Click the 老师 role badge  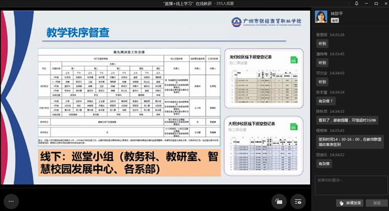coord(335,21)
